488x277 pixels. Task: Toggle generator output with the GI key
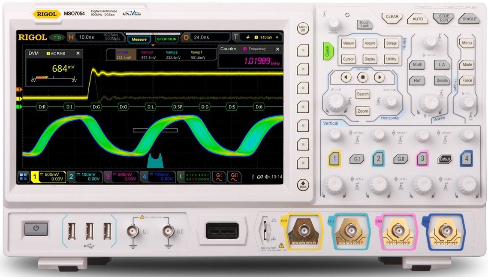(357, 160)
